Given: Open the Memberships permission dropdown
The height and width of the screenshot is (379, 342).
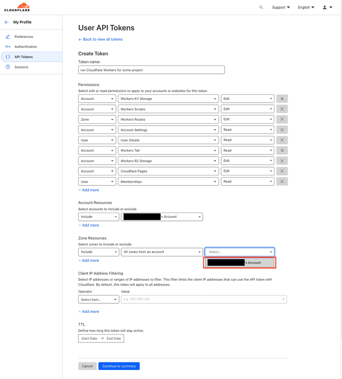Looking at the screenshot, I should click(x=168, y=182).
